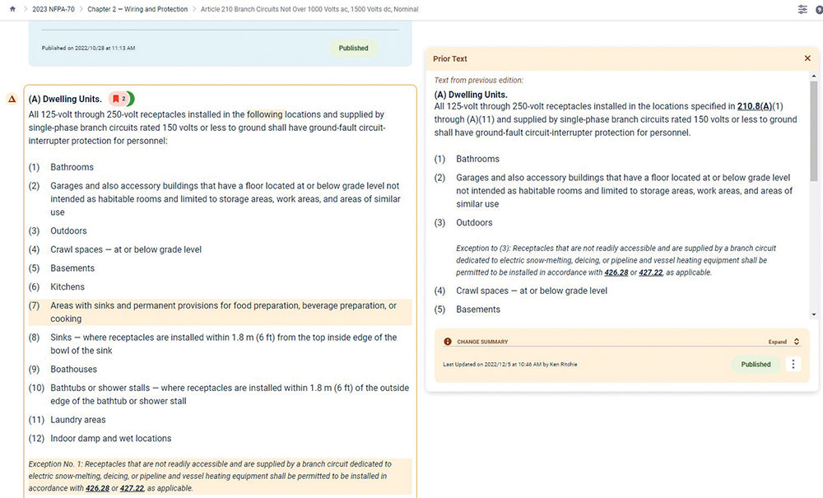Open Article 210 Branch Circuits breadcrumb
The width and height of the screenshot is (823, 498).
(x=309, y=9)
